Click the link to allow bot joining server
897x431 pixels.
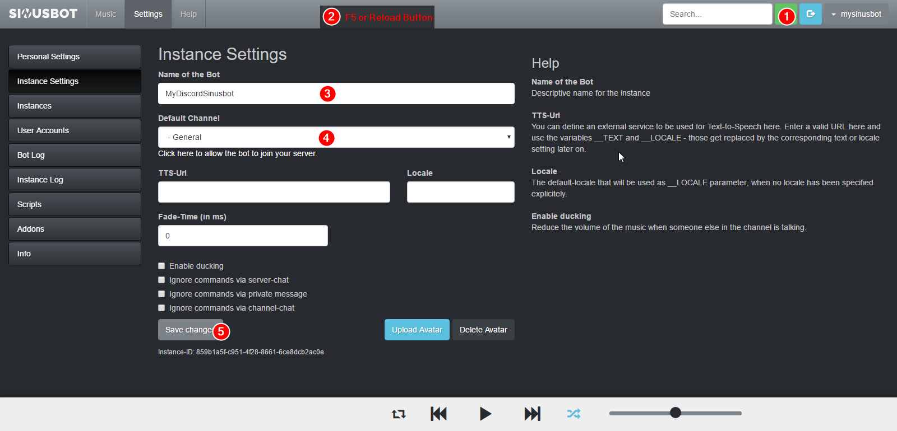click(237, 153)
